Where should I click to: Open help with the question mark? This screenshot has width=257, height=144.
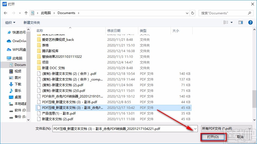pos(250,22)
